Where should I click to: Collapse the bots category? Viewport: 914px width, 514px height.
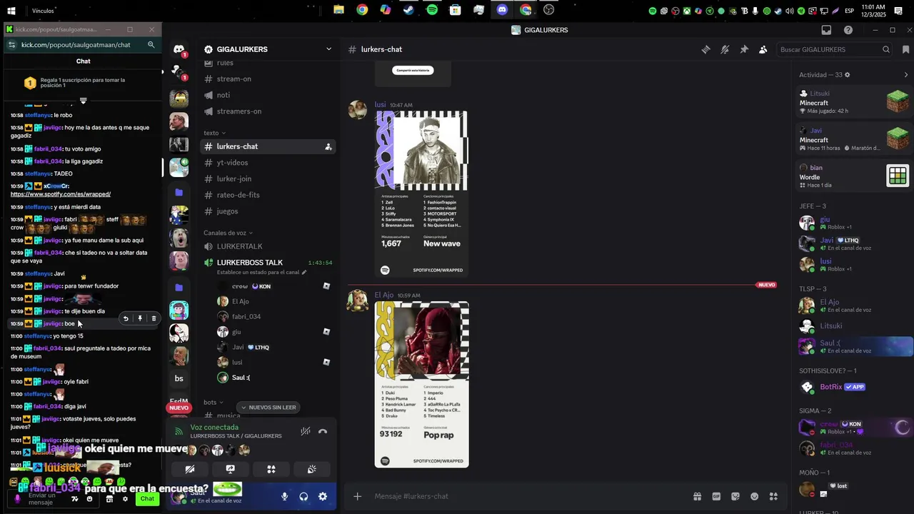(x=214, y=403)
